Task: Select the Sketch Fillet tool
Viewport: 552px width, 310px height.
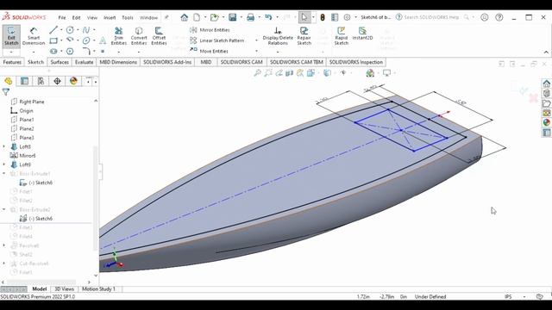Action: point(86,52)
